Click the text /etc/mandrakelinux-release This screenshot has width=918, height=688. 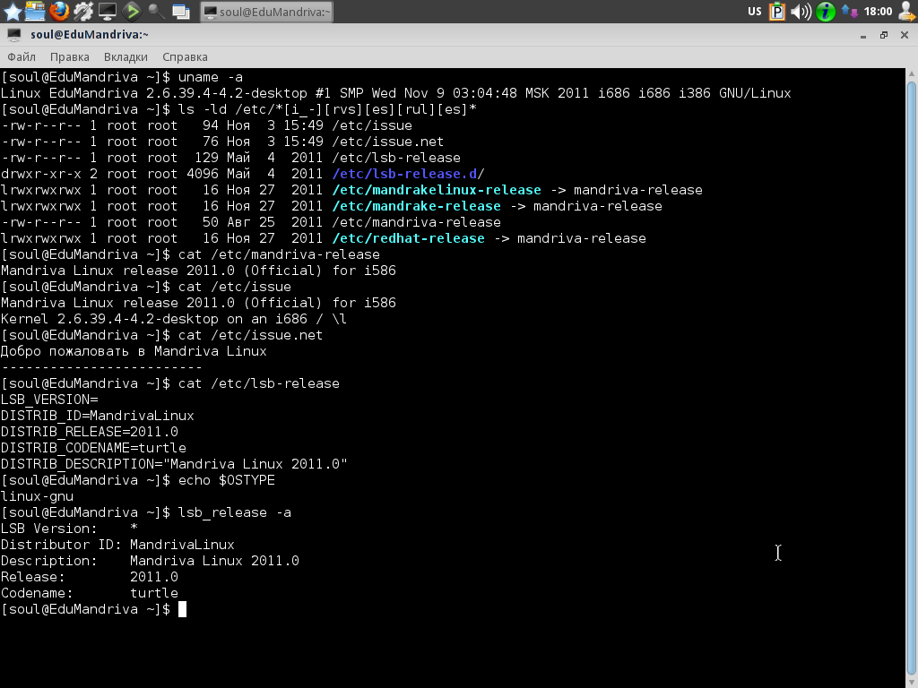[437, 190]
